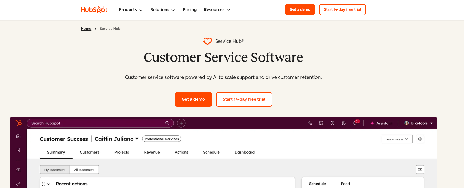The width and height of the screenshot is (464, 188).
Task: Click the Recent actions drag handle
Action: [43, 184]
